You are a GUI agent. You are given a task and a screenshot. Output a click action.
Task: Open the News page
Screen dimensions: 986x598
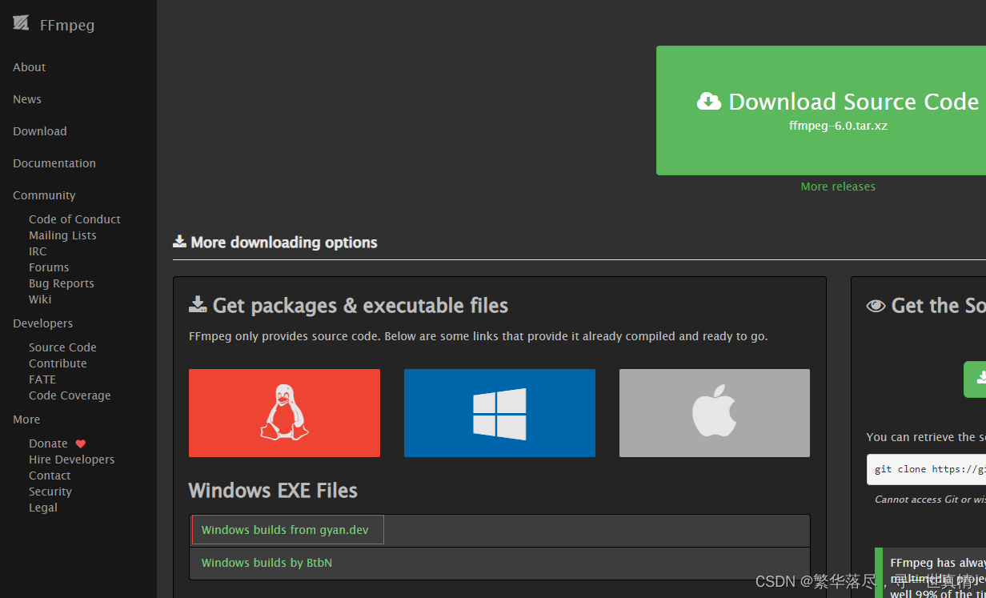[27, 99]
